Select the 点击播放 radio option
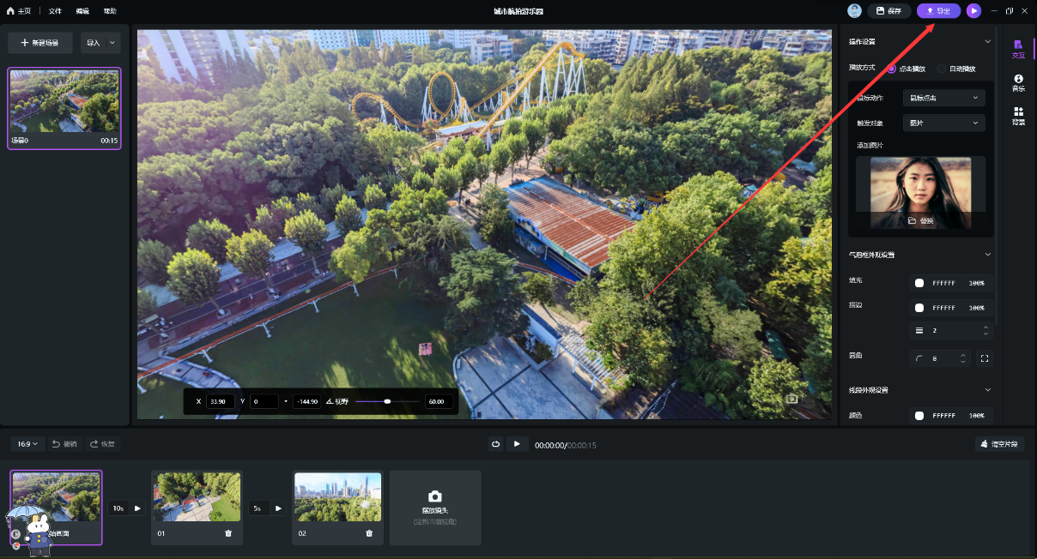 891,69
